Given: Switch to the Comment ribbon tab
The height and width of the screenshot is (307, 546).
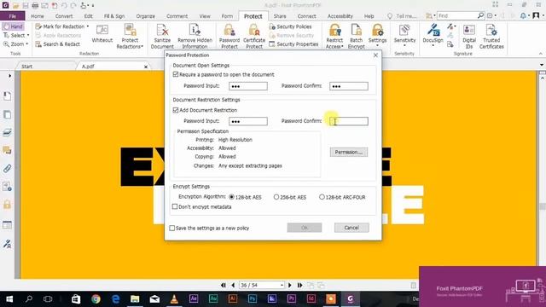Looking at the screenshot, I should point(177,16).
